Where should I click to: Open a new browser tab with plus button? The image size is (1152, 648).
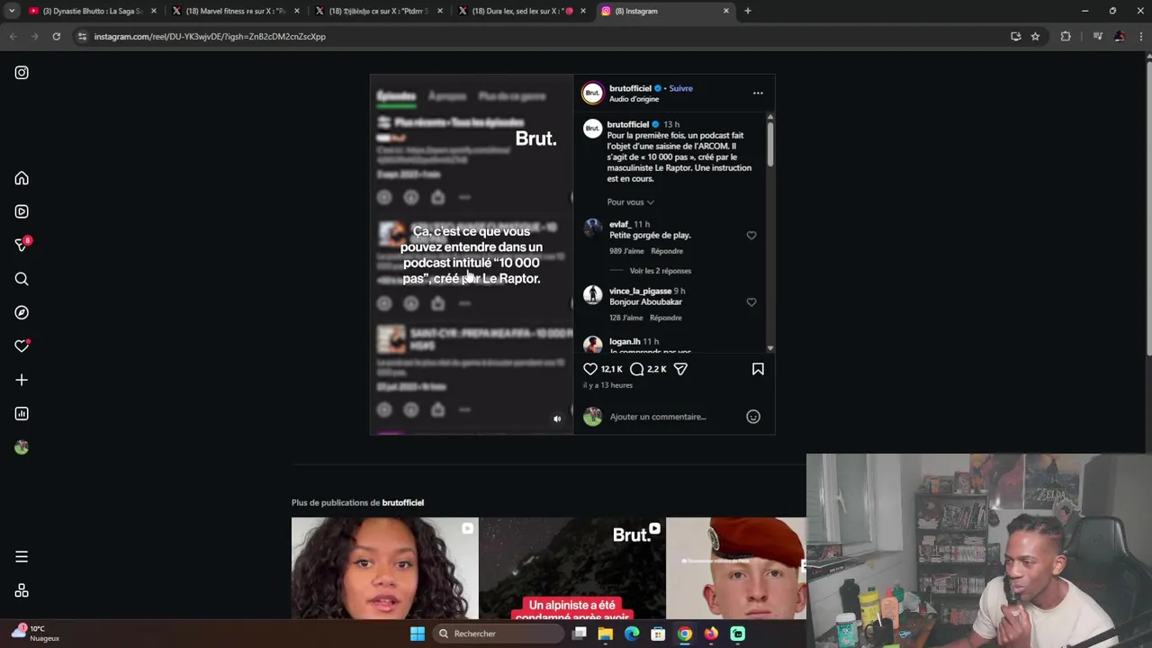coord(747,11)
